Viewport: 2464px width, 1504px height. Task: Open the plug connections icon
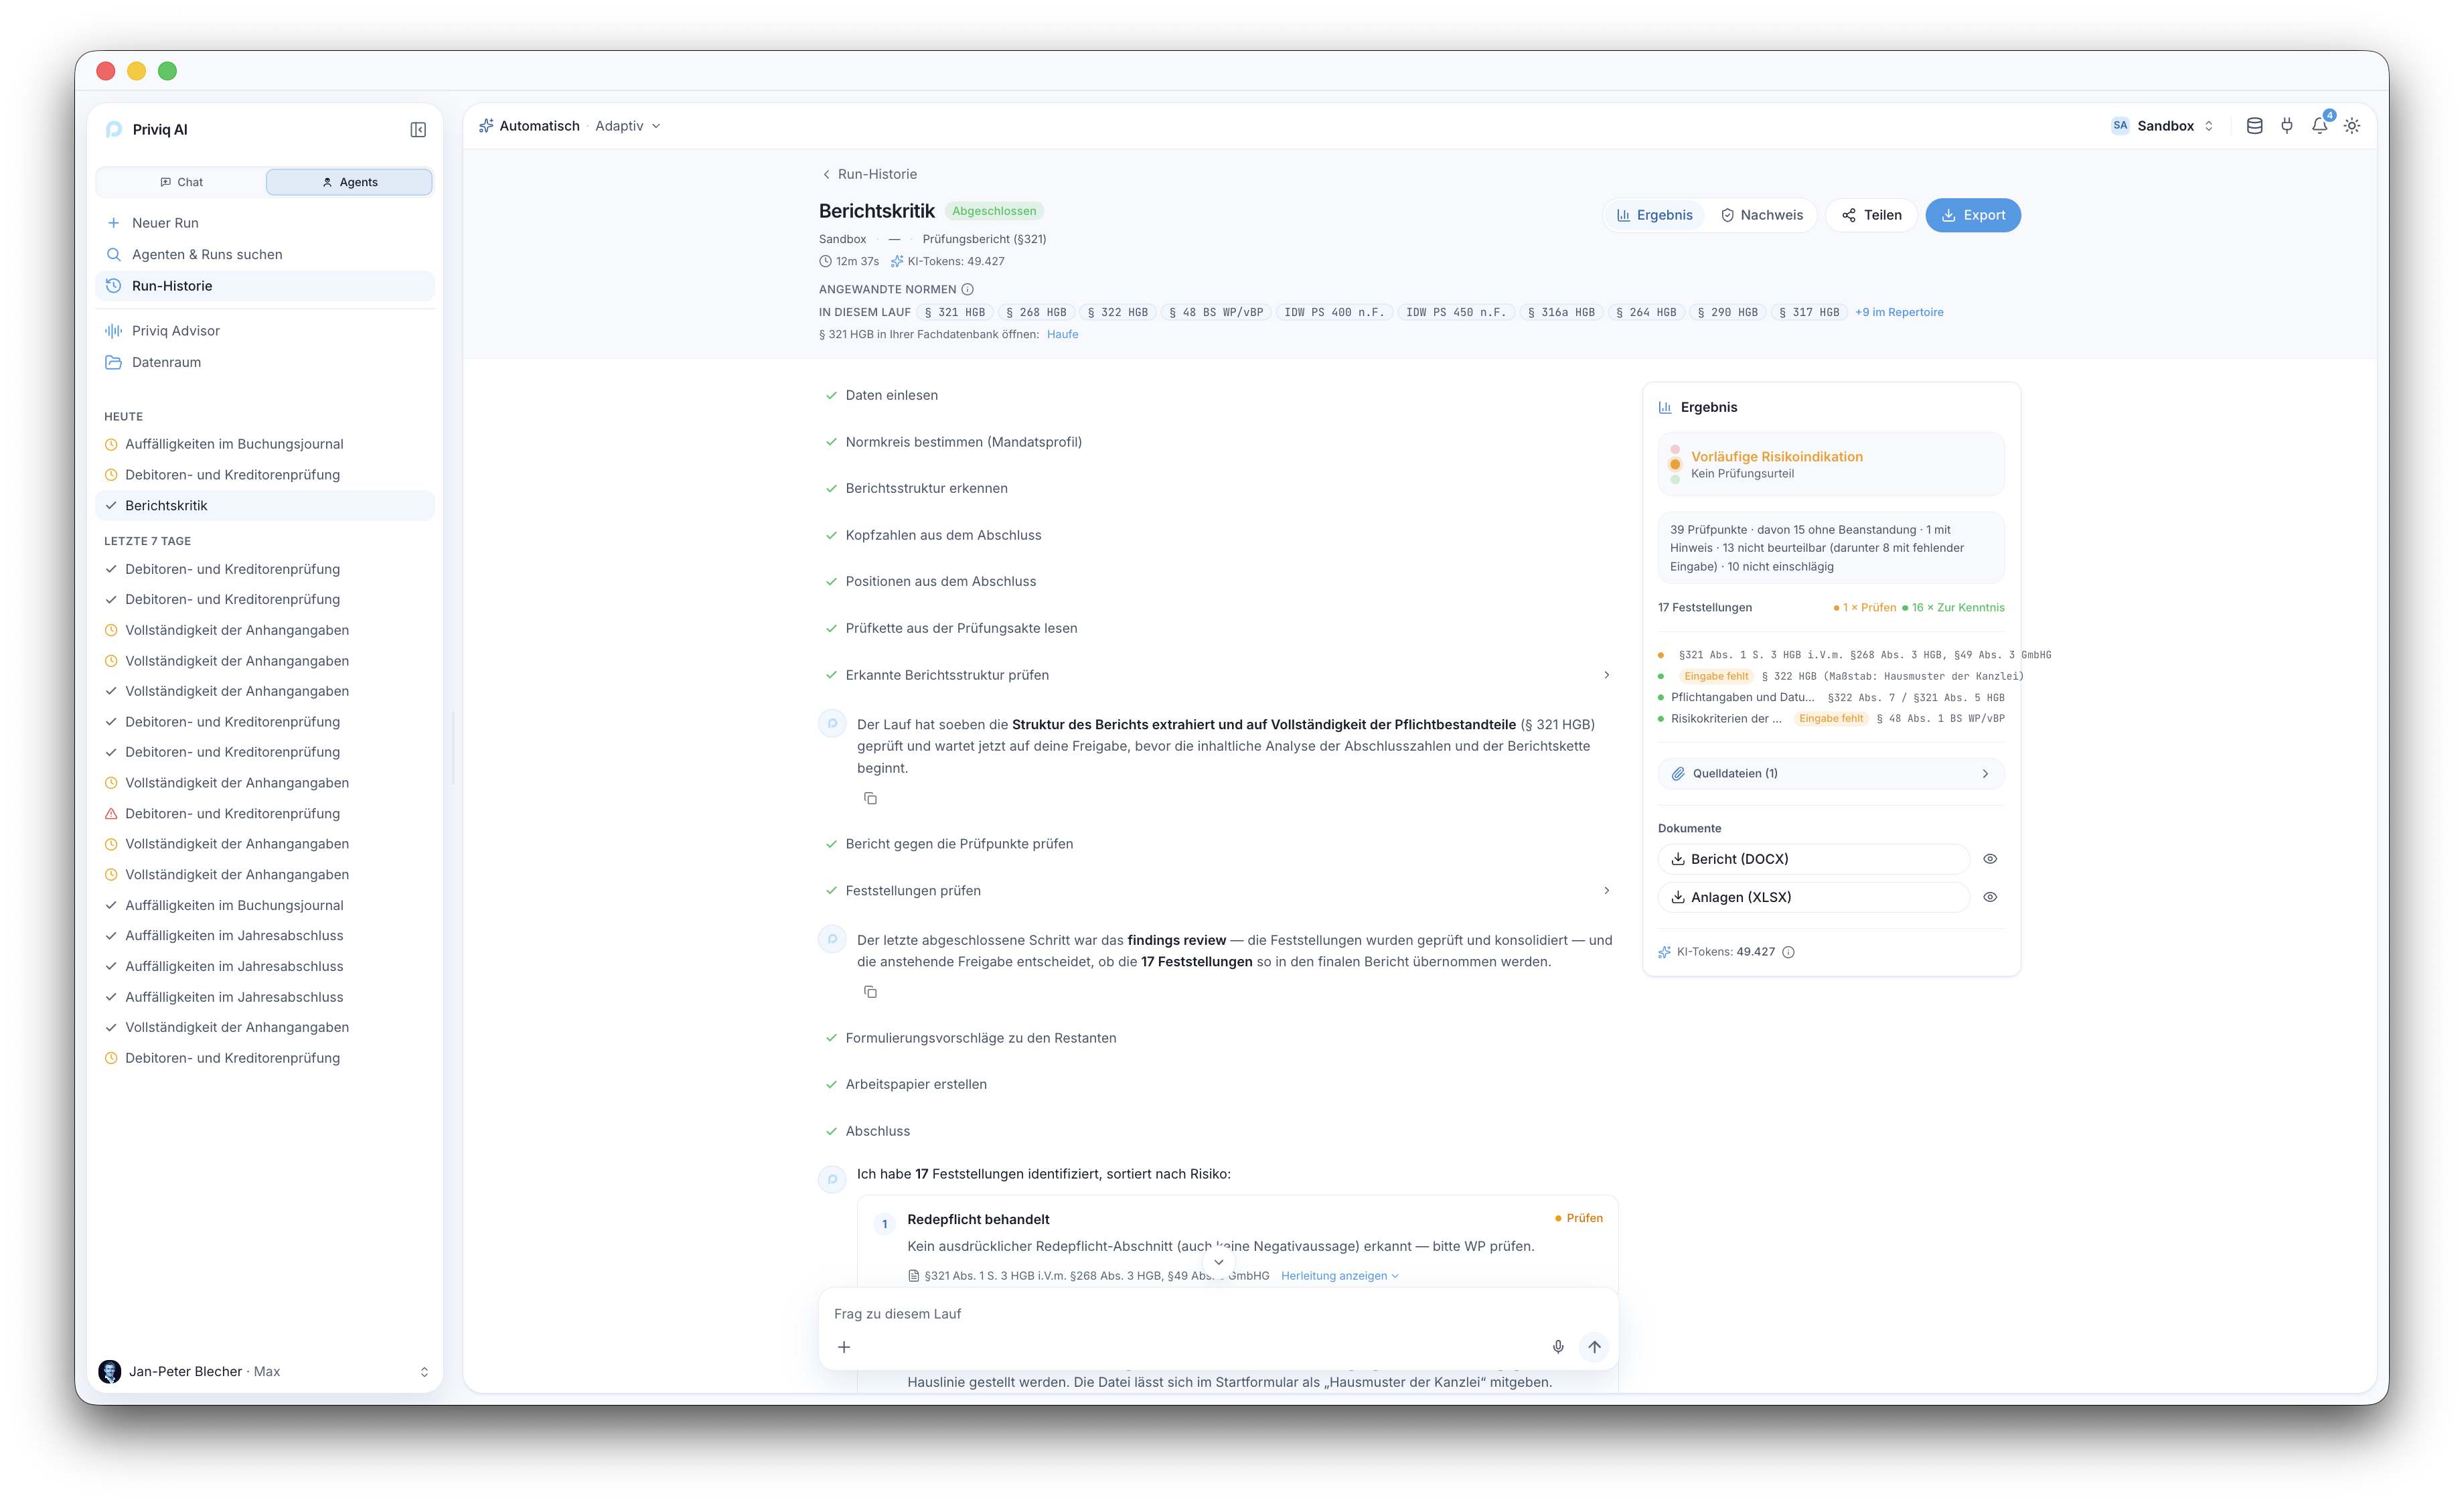2287,126
